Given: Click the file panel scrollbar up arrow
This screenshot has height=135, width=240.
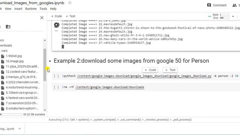Looking at the screenshot, I should coord(45,40).
